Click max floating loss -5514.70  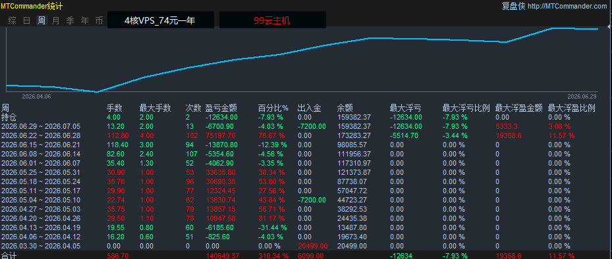[x=404, y=135]
